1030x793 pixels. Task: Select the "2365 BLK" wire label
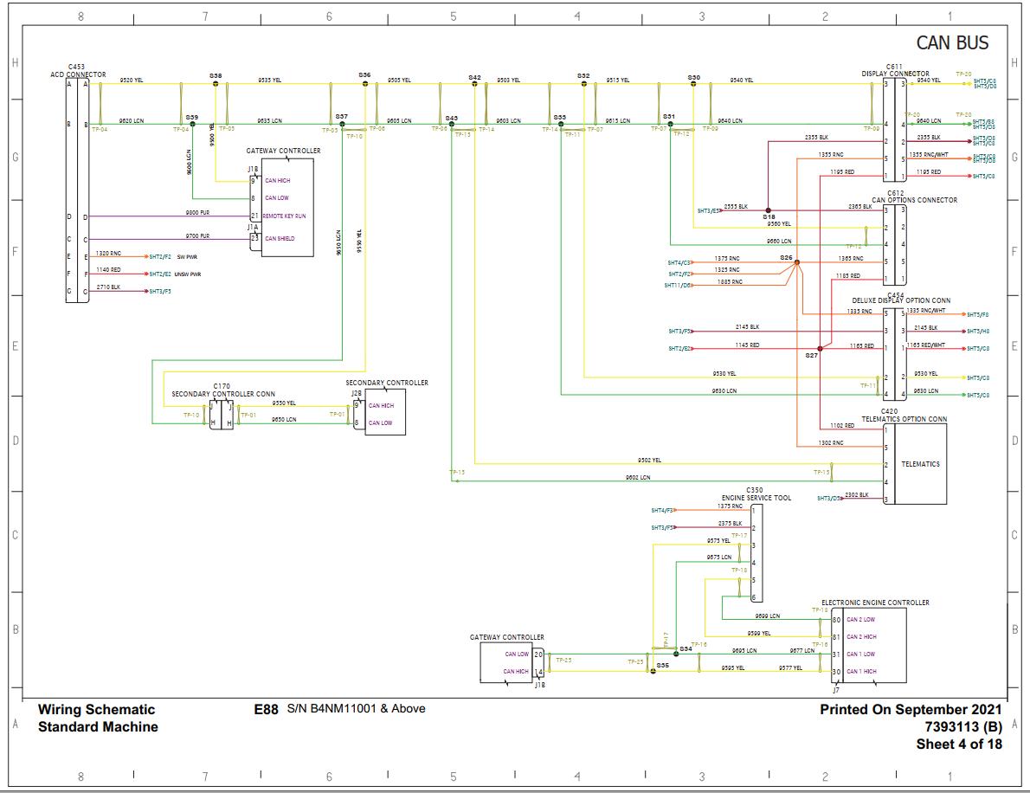point(859,206)
